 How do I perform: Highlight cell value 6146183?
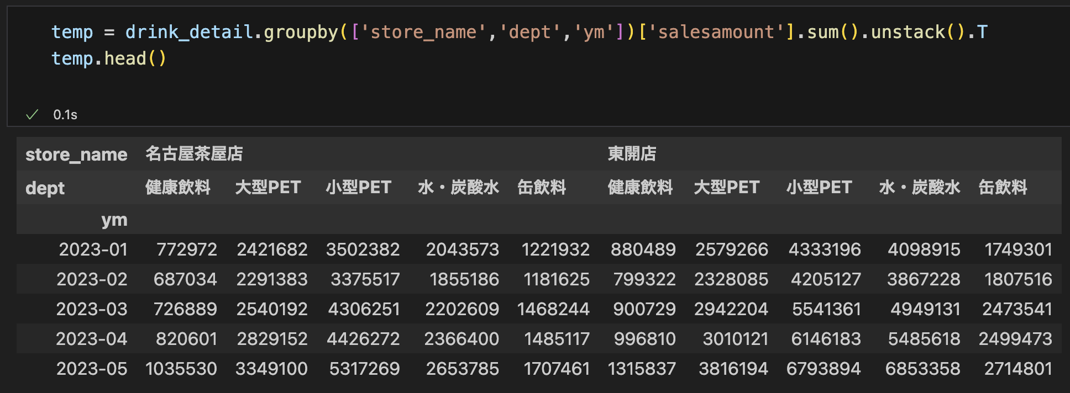coord(826,339)
